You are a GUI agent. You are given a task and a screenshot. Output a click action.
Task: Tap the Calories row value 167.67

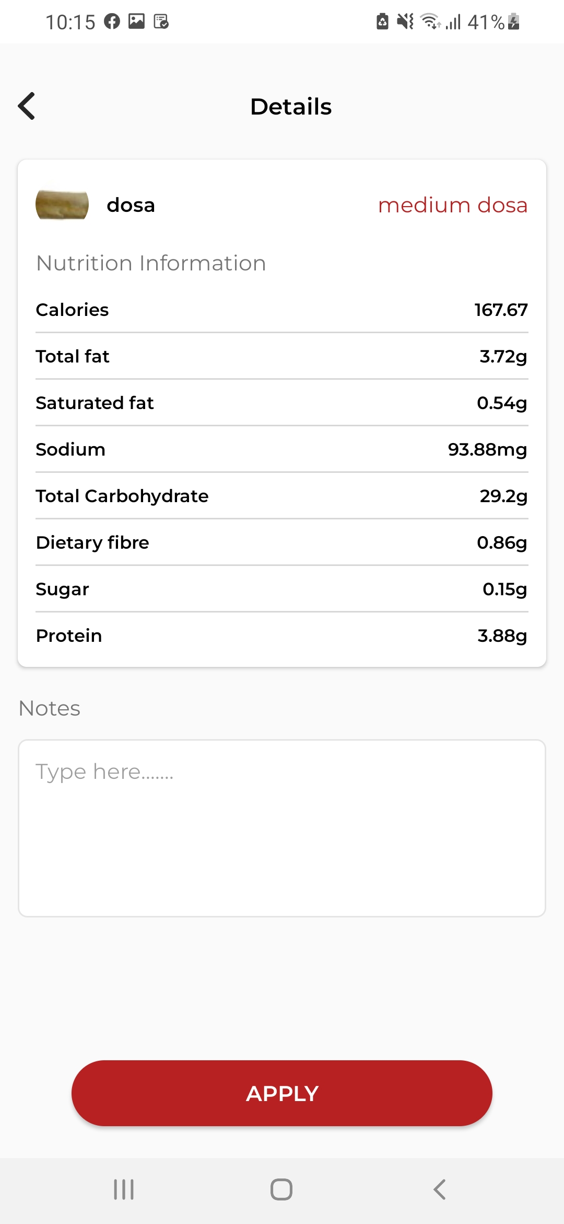click(x=500, y=310)
